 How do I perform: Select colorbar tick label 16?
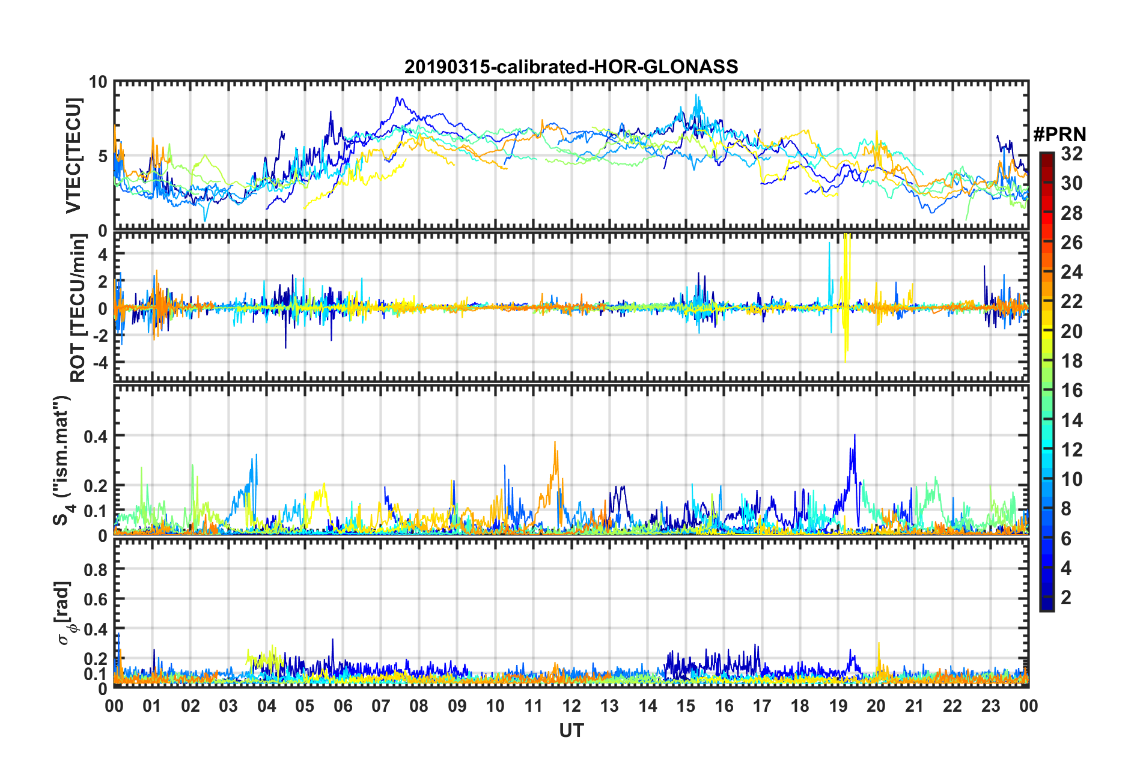coord(1071,390)
